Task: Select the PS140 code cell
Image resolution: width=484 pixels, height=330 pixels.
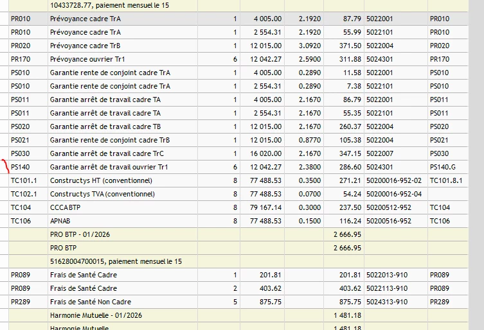Action: click(x=28, y=167)
